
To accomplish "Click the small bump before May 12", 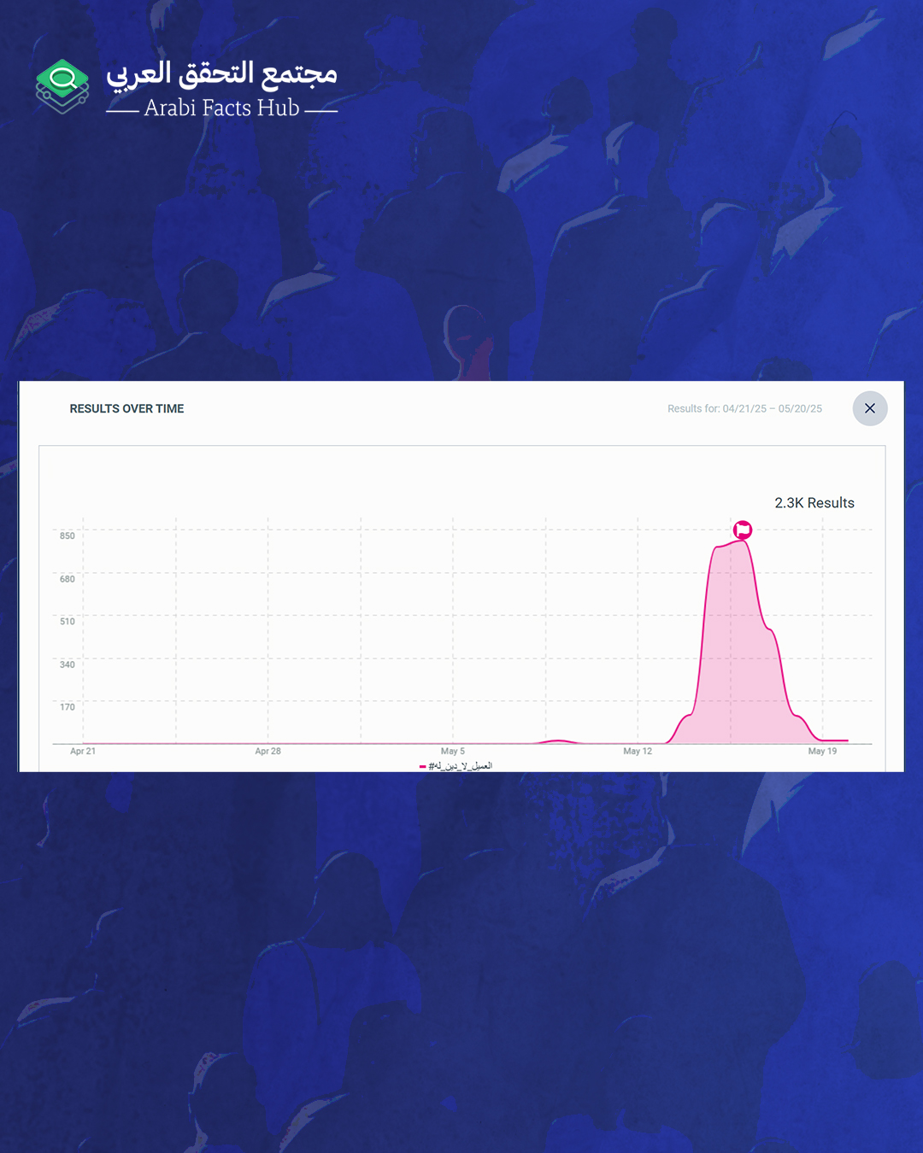I will (x=557, y=740).
